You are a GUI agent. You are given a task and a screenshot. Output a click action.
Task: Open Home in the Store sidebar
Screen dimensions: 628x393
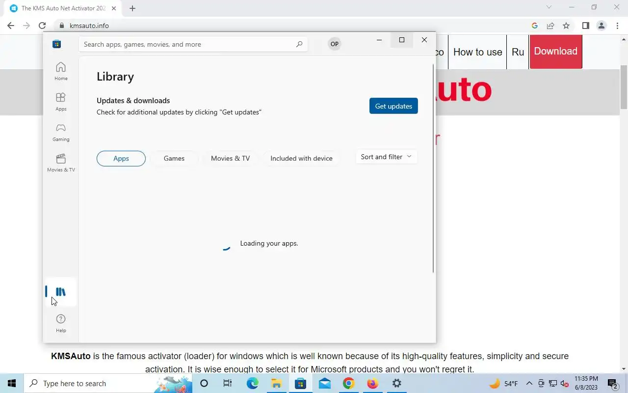click(x=61, y=71)
